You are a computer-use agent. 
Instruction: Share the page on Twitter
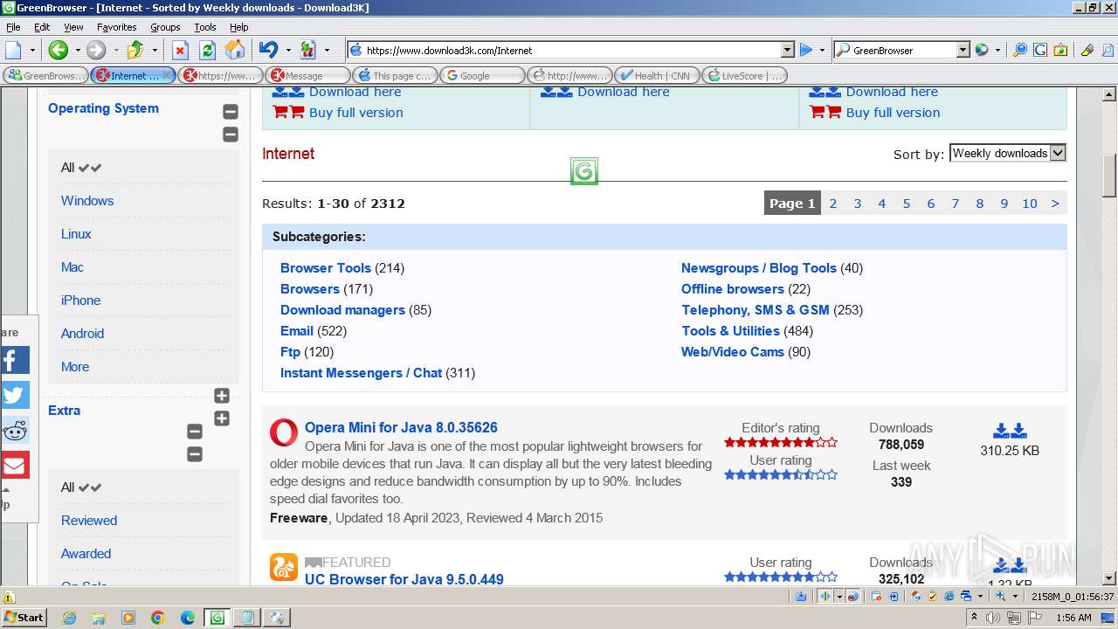pos(15,395)
